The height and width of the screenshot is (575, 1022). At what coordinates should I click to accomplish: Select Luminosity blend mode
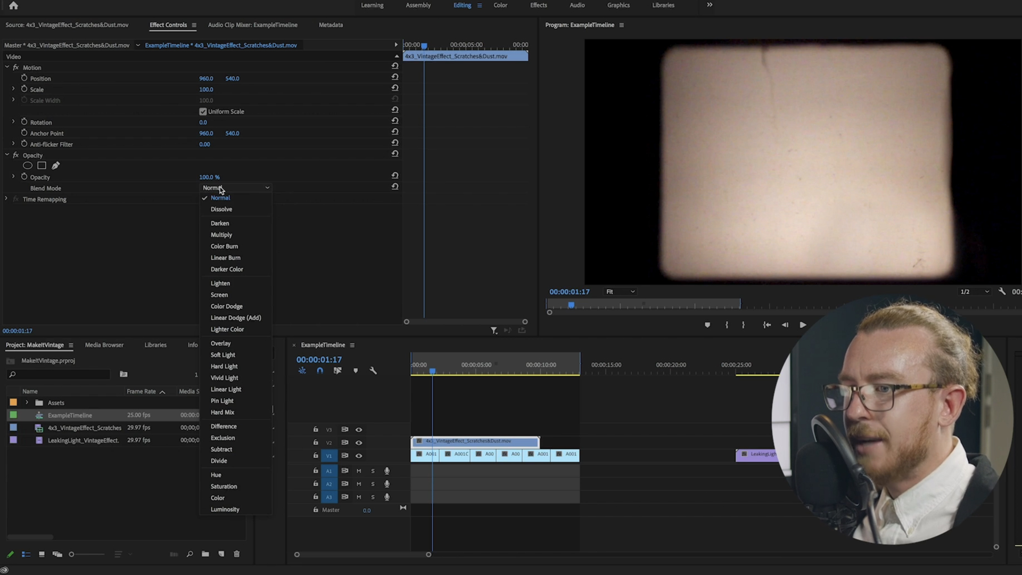coord(225,510)
